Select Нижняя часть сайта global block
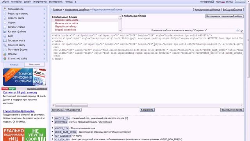The image size is (250, 141). pos(66,23)
